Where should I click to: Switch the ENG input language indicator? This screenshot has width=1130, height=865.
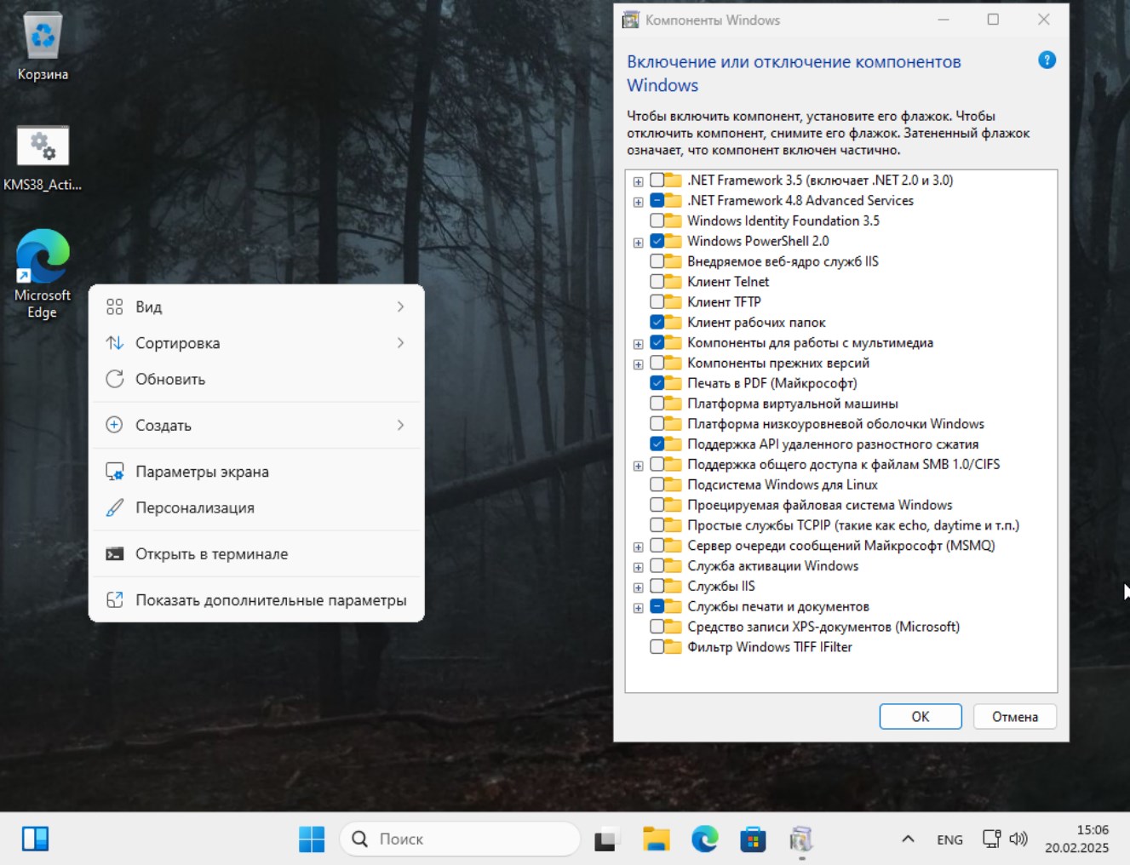(949, 839)
